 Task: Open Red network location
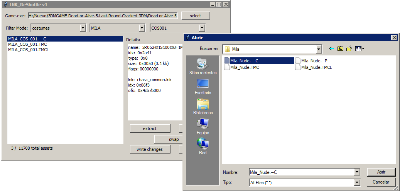(203, 147)
